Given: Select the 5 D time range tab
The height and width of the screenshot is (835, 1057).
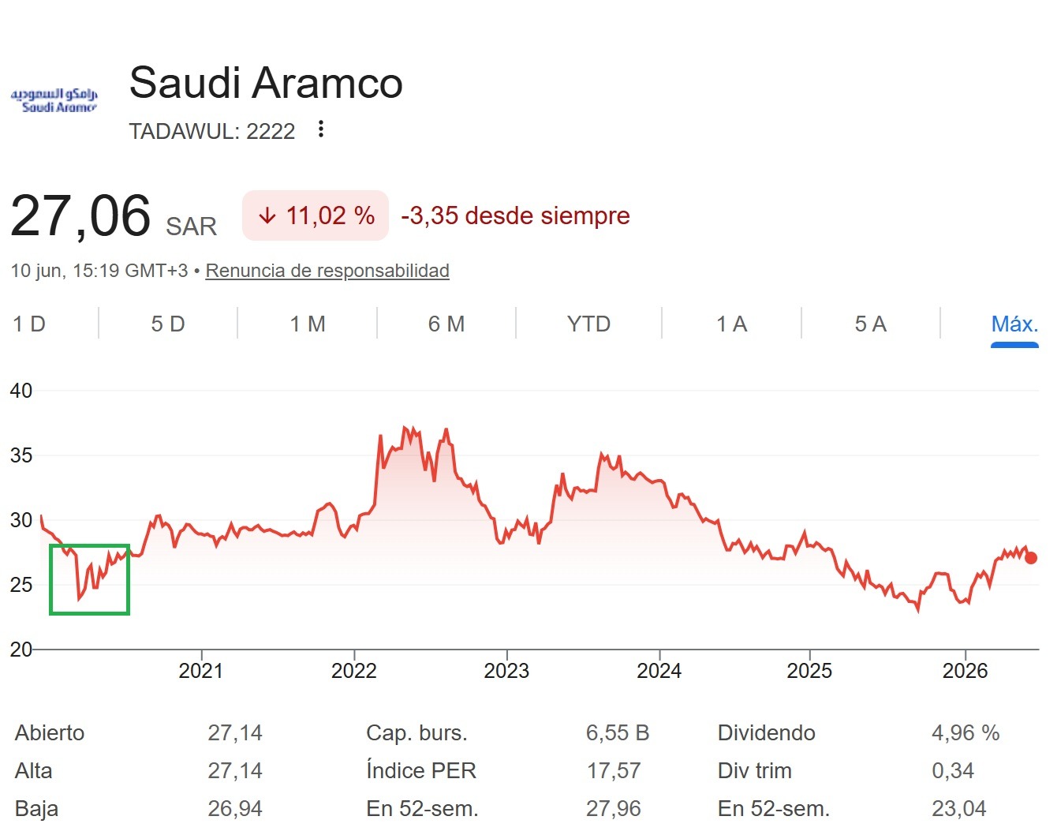Looking at the screenshot, I should [168, 324].
